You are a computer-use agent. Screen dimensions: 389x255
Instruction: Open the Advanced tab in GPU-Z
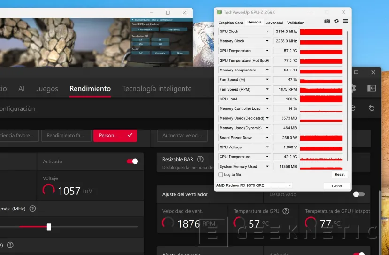pos(275,23)
